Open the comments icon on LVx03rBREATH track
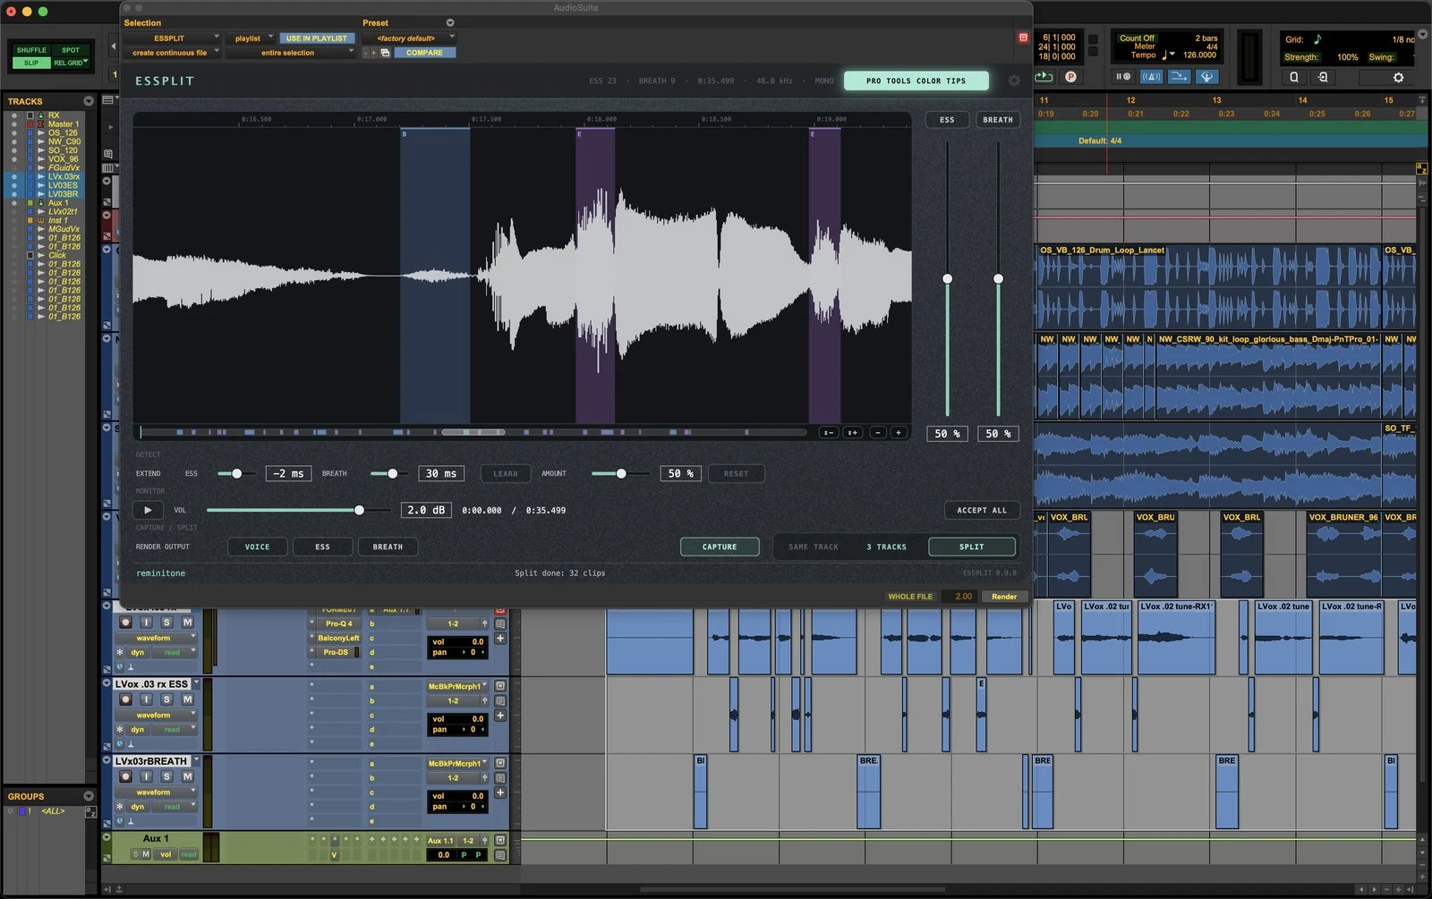1432x899 pixels. 500,777
